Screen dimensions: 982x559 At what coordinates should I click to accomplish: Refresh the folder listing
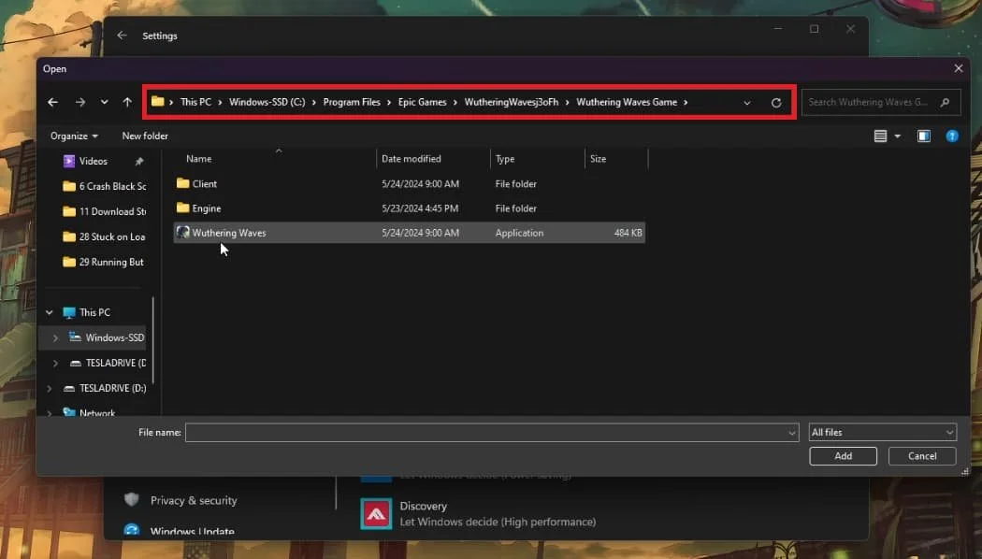tap(776, 103)
